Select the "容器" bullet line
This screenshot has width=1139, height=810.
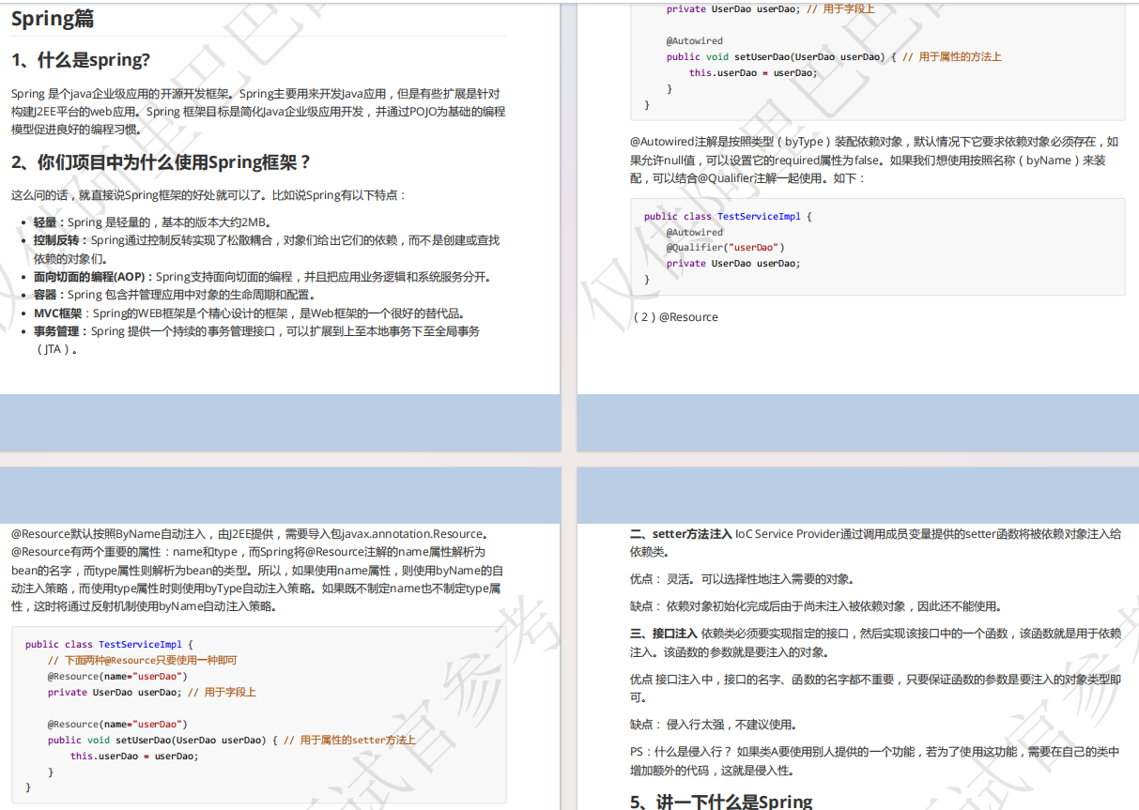[x=175, y=295]
